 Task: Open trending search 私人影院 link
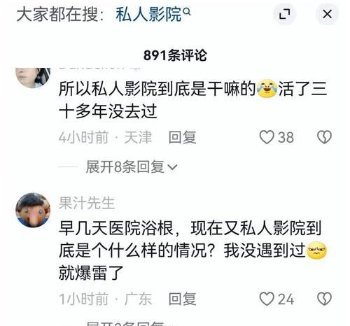coord(148,15)
